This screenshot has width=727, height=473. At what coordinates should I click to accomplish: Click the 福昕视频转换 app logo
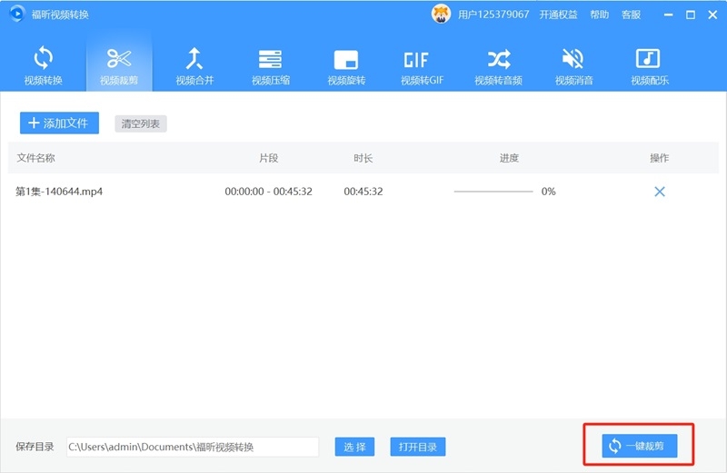[x=17, y=14]
